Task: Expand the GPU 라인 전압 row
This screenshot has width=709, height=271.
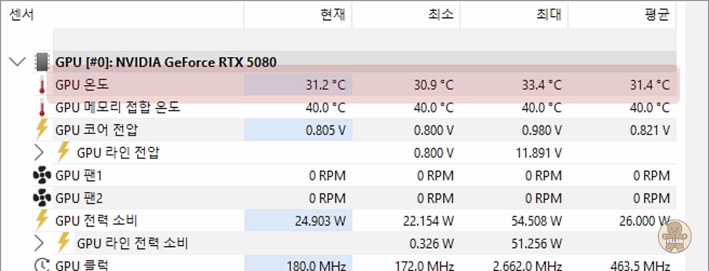Action: click(39, 152)
